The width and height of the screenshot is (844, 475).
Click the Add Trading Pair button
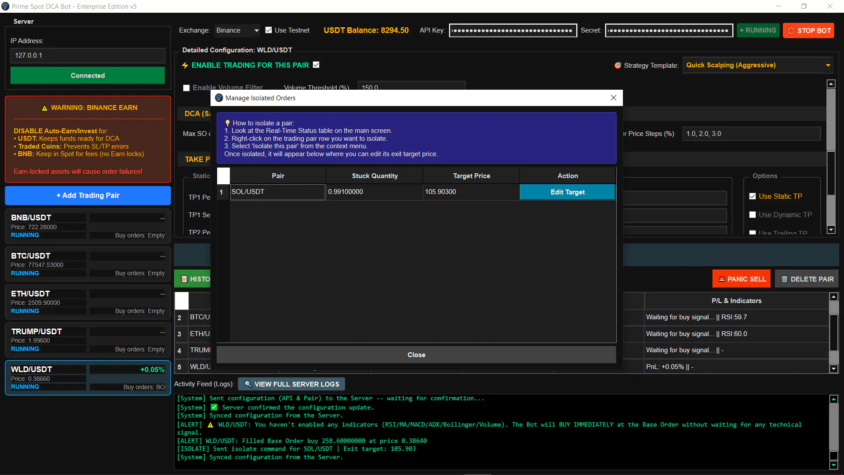[87, 195]
